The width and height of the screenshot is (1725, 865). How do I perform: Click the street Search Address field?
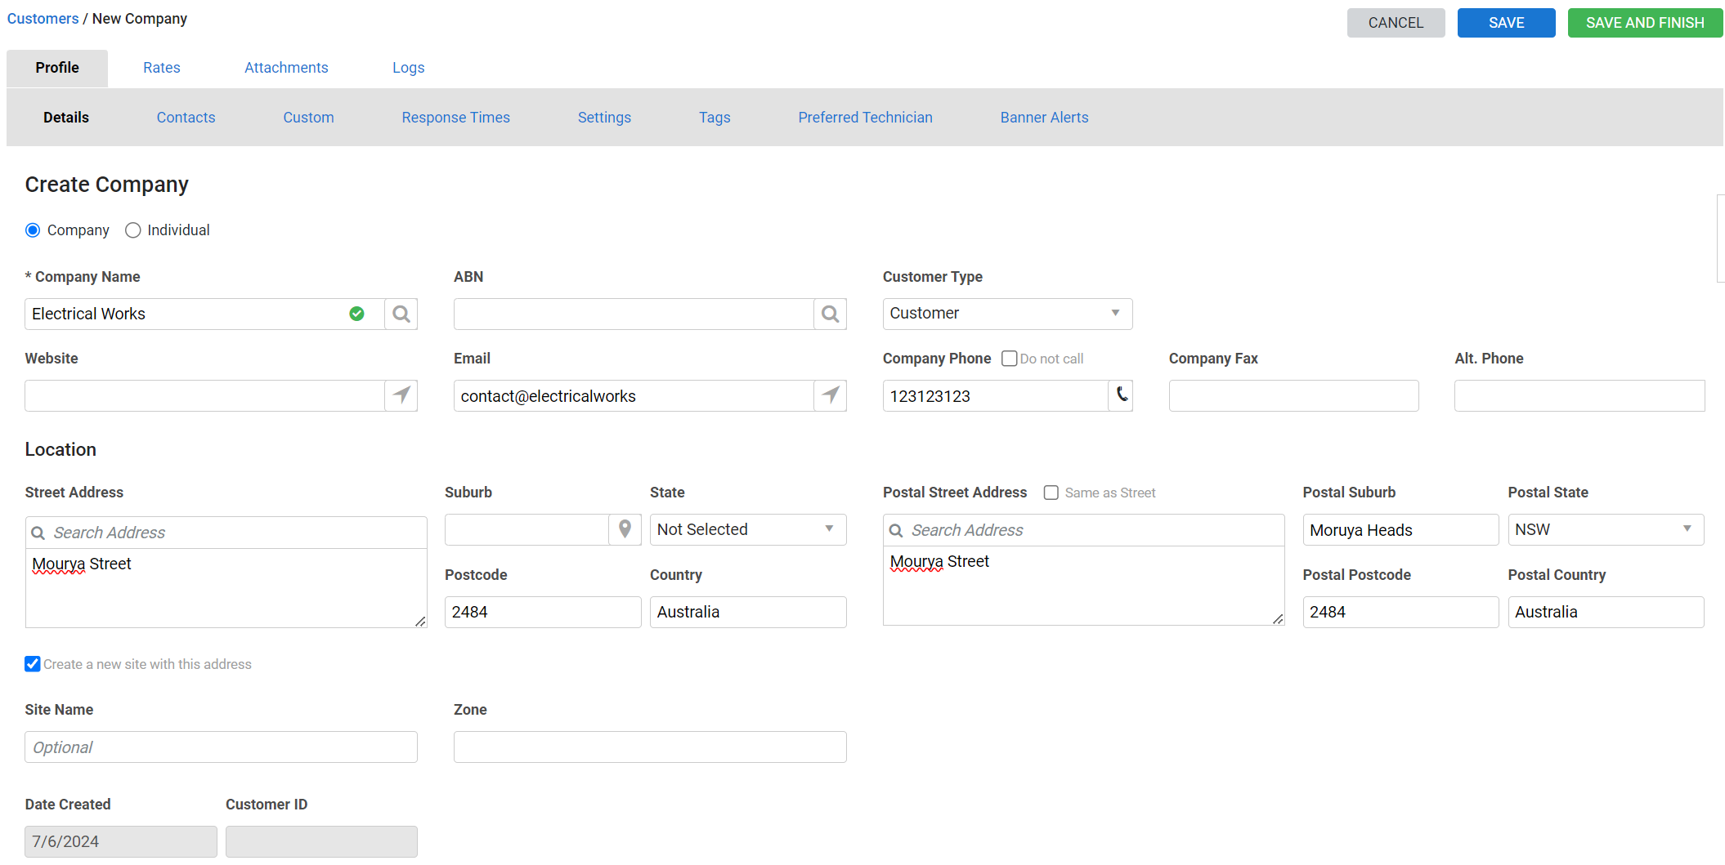(x=226, y=533)
